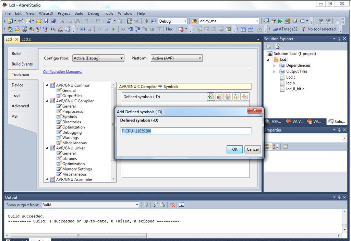Image resolution: width=351 pixels, height=241 pixels.
Task: Click the Move Down arrow icon
Action: point(245,96)
